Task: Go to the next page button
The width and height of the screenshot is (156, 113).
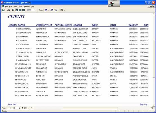Action: [x=23, y=108]
